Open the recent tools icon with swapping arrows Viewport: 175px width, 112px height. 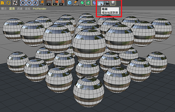[x=15, y=3]
